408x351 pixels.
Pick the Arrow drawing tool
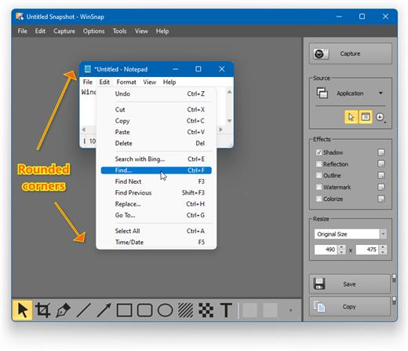pos(104,310)
